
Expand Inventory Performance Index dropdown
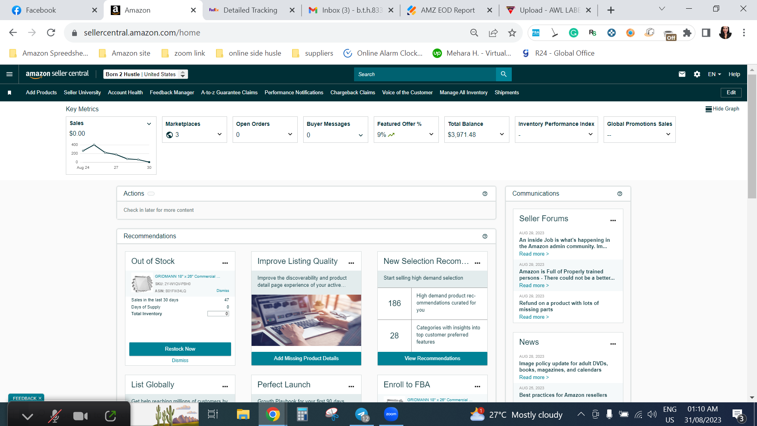pos(591,135)
